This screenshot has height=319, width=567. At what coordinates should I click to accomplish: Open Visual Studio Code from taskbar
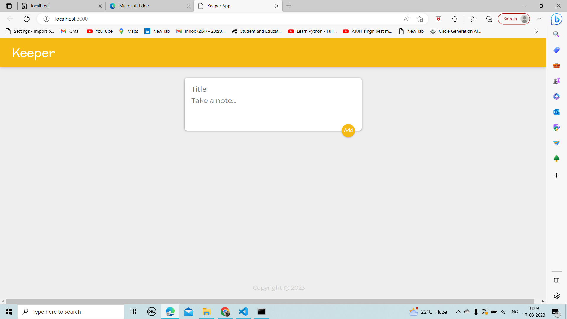click(243, 312)
